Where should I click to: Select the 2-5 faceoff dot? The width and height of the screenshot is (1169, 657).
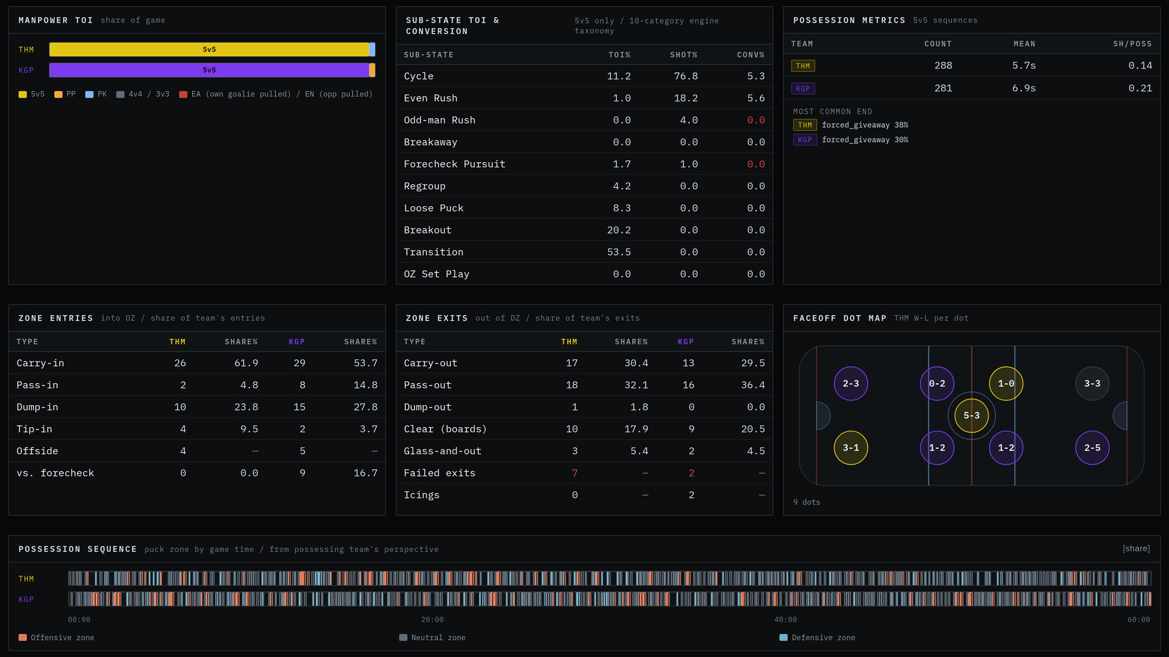(x=1092, y=448)
